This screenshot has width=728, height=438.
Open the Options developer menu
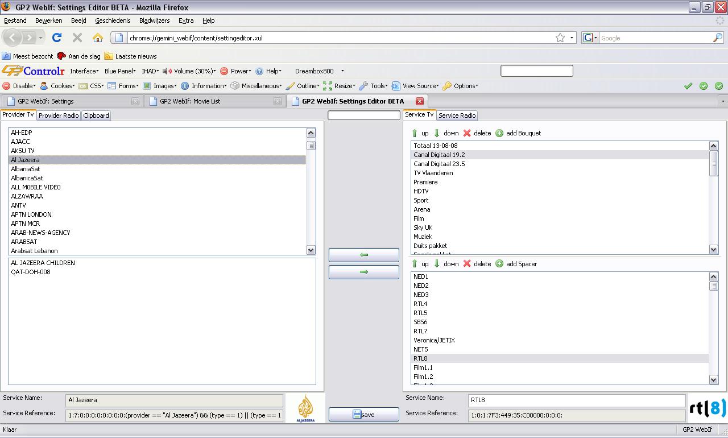pos(461,86)
